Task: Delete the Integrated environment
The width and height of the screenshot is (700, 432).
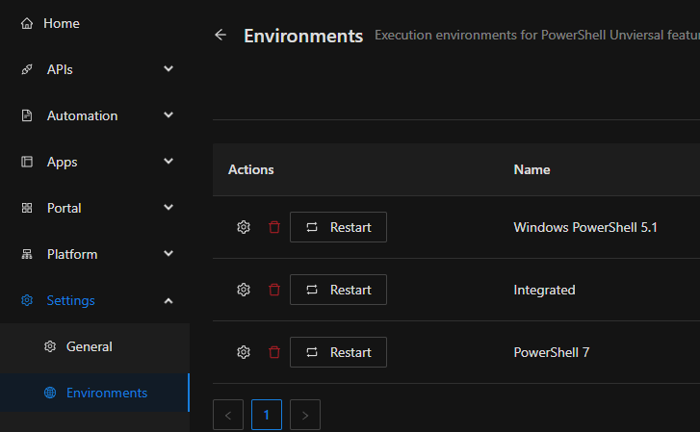Action: pos(274,290)
